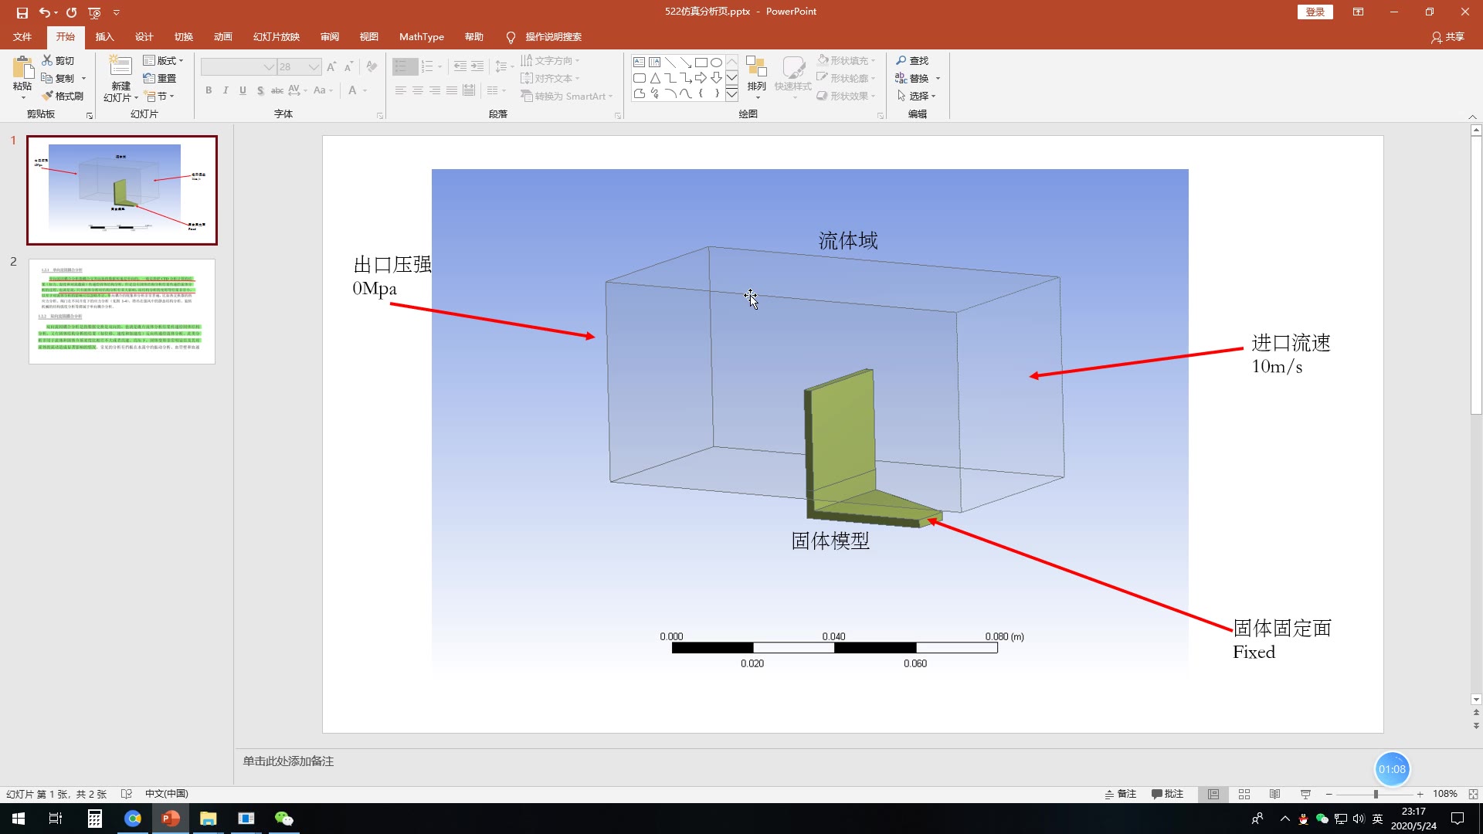Open the Insert ribbon tab
Screen dimensions: 1483x834
coord(104,36)
